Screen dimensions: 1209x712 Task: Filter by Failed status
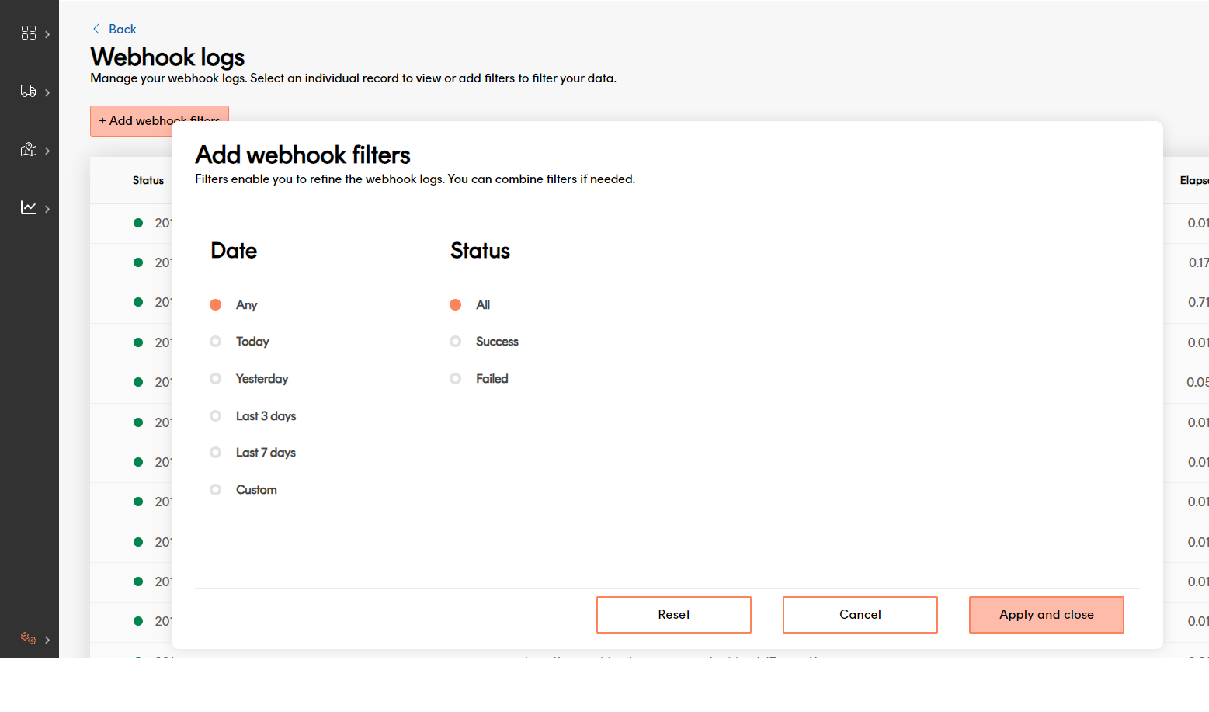456,379
